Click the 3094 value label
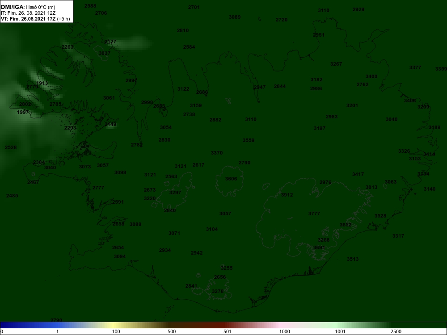The height and width of the screenshot is (335, 447). coord(120,256)
